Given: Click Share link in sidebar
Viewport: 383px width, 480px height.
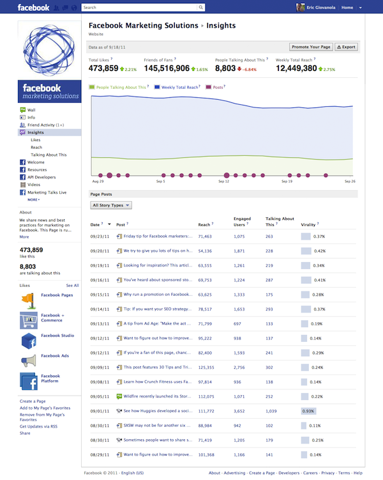Looking at the screenshot, I should coord(25,433).
